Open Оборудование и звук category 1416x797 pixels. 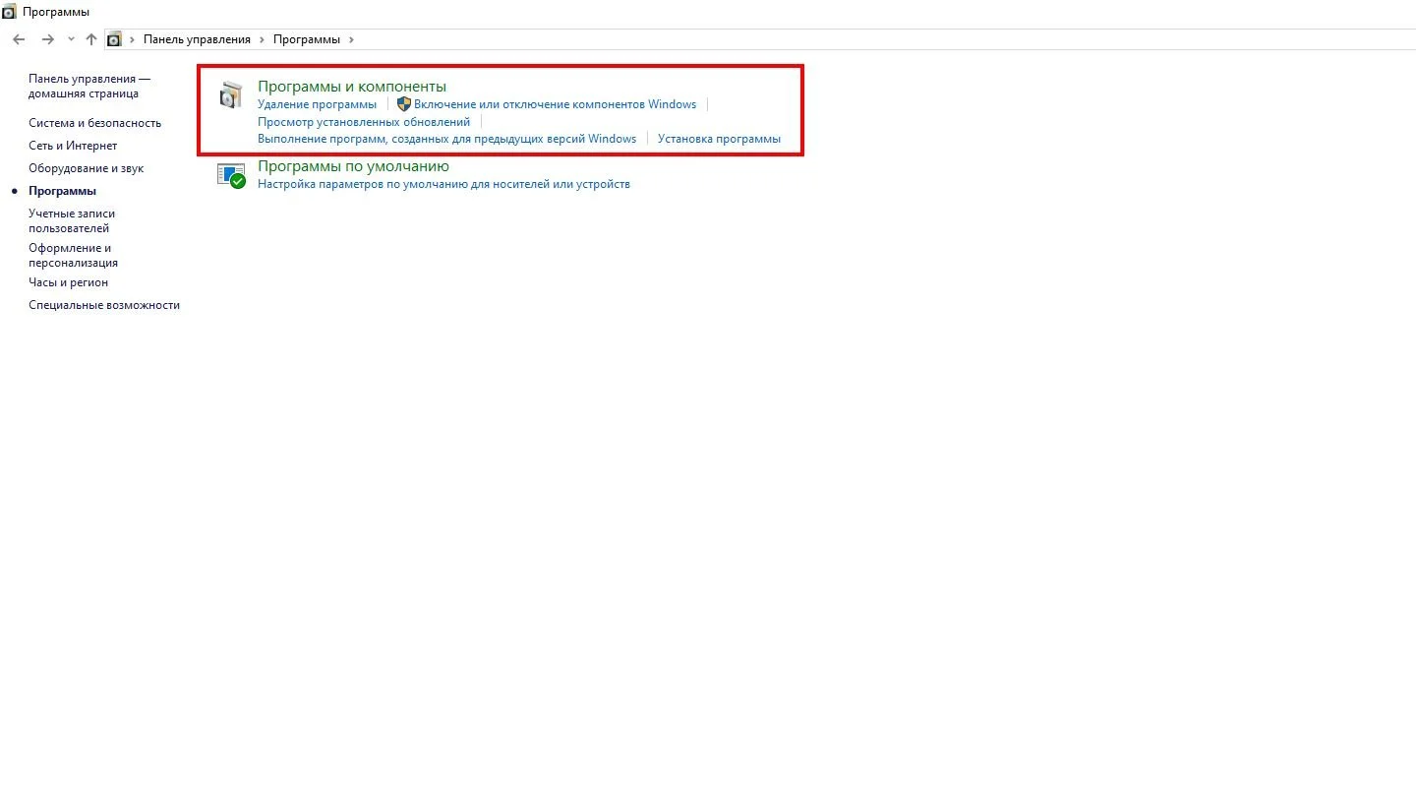pyautogui.click(x=86, y=168)
